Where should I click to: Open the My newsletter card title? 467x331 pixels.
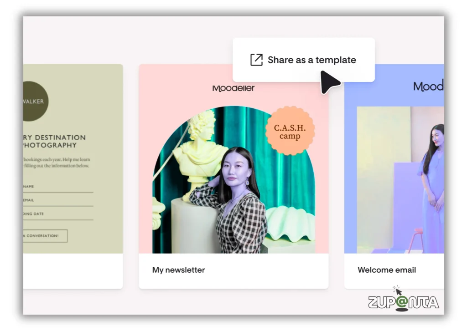click(178, 270)
